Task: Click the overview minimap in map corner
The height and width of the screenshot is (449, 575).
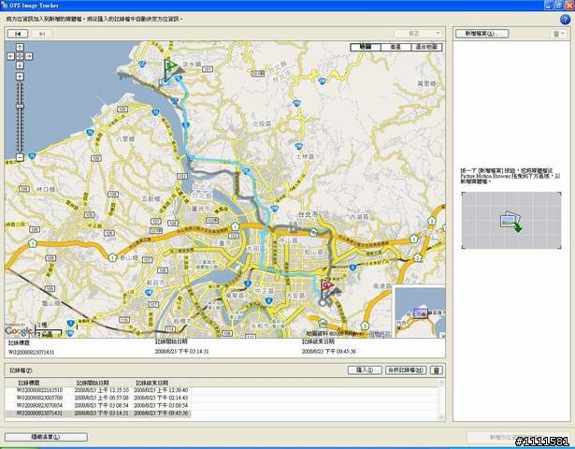Action: [x=419, y=311]
